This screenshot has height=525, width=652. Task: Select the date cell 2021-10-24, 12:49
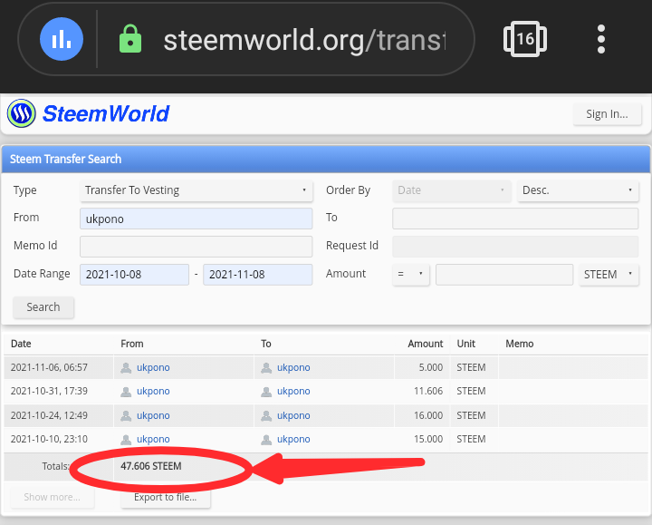point(49,415)
